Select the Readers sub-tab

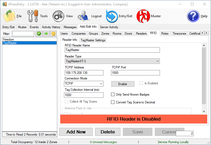(x=141, y=34)
